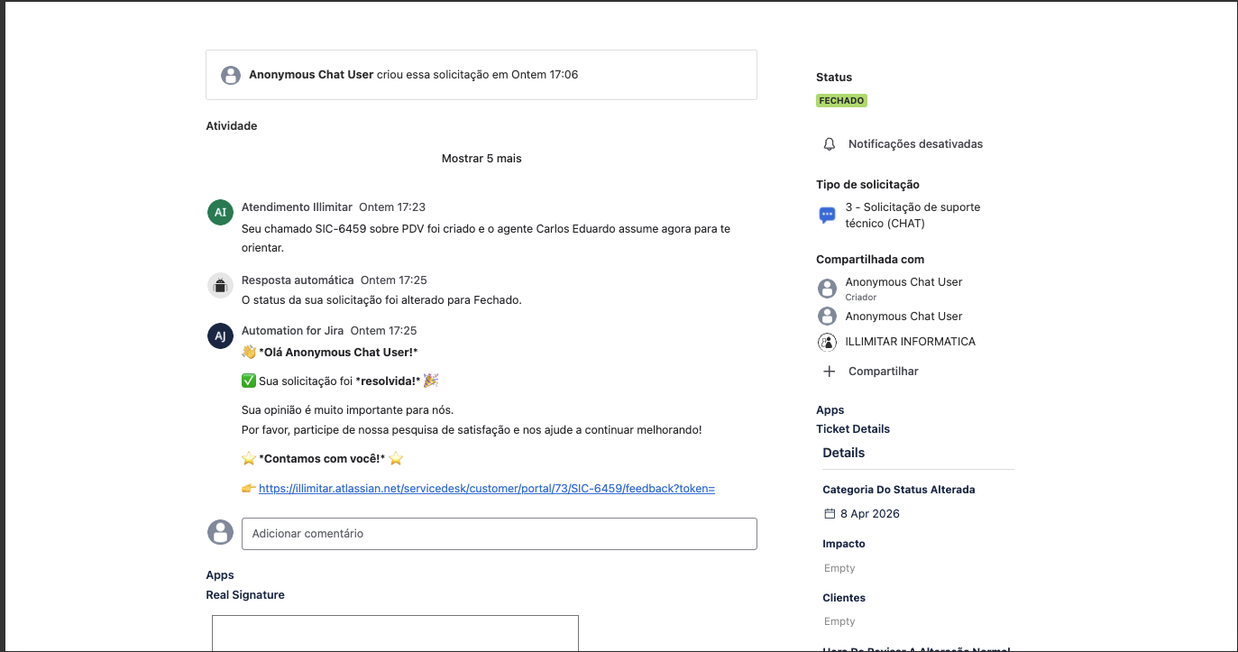Click the Ticket Details app heading

853,429
